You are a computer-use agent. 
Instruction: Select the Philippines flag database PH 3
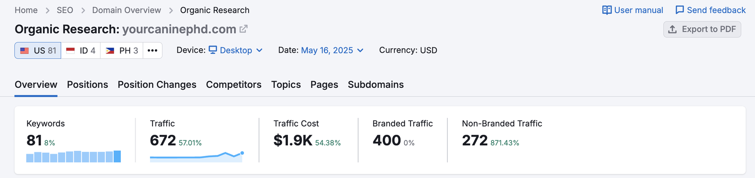coord(122,50)
